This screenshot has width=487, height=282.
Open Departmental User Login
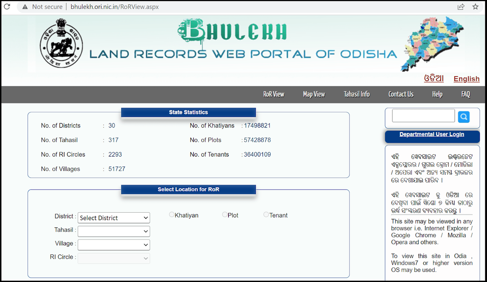point(431,134)
